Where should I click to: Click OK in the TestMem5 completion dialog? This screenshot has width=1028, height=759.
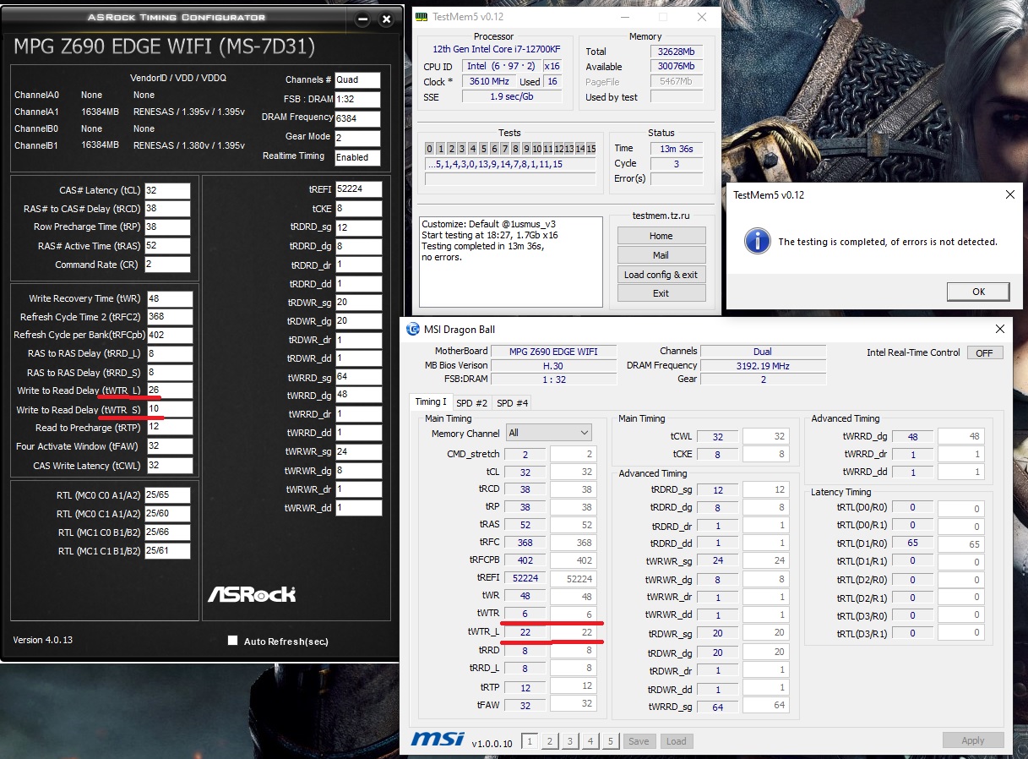point(978,292)
